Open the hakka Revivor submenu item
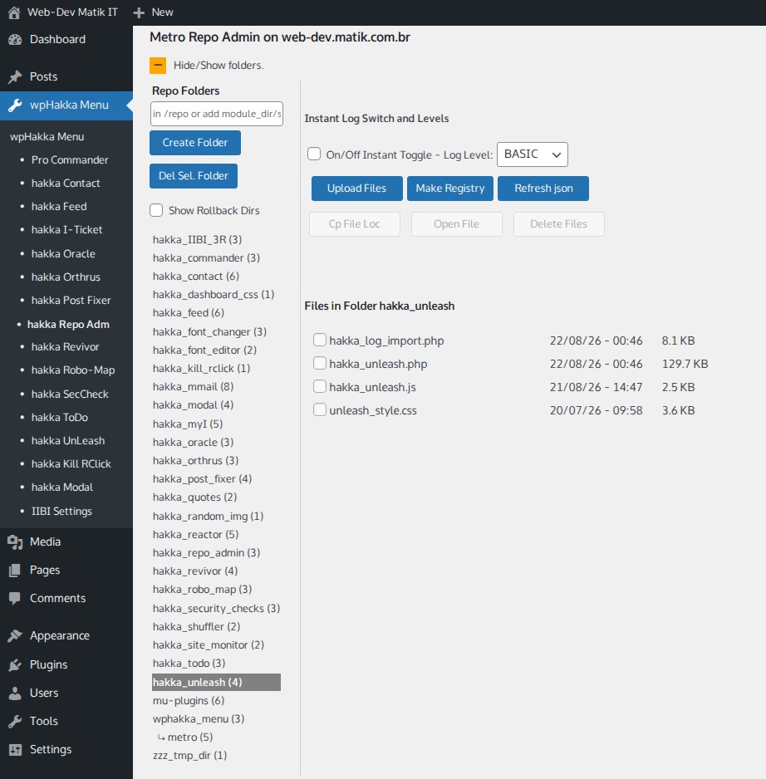 coord(65,347)
